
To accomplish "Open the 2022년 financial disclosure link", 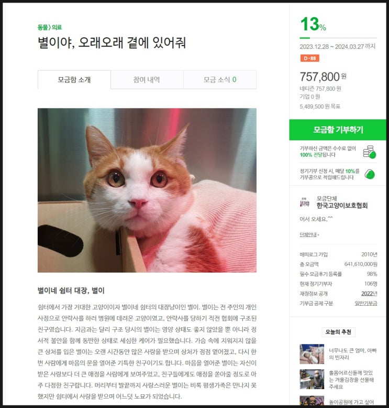I will click(369, 294).
